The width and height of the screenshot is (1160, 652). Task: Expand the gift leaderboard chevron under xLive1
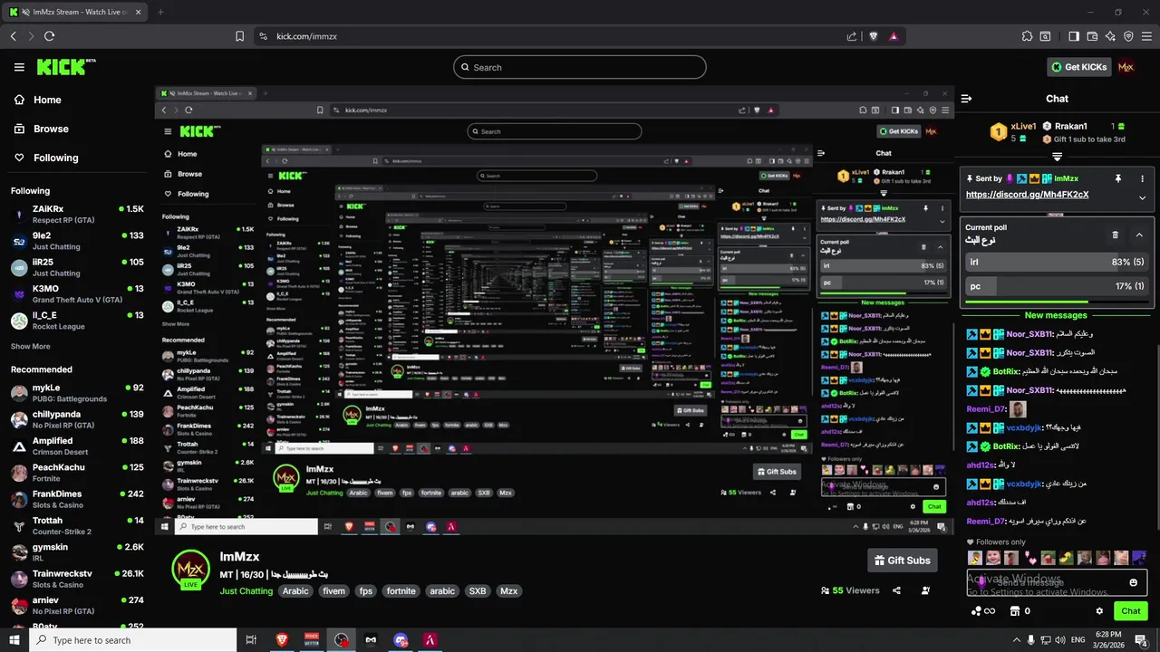tap(1057, 157)
